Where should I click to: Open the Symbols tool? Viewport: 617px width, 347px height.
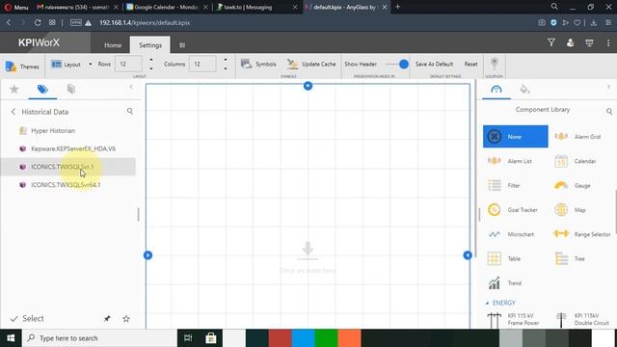(x=258, y=64)
